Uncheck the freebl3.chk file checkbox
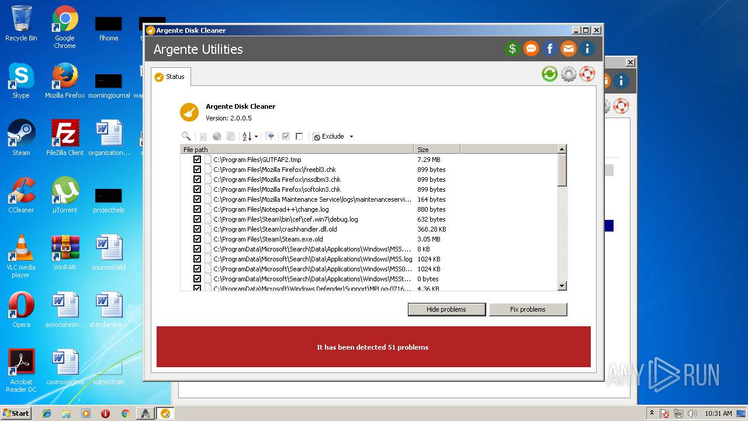748x421 pixels. [197, 170]
